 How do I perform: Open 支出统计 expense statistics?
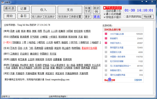click(x=50, y=17)
